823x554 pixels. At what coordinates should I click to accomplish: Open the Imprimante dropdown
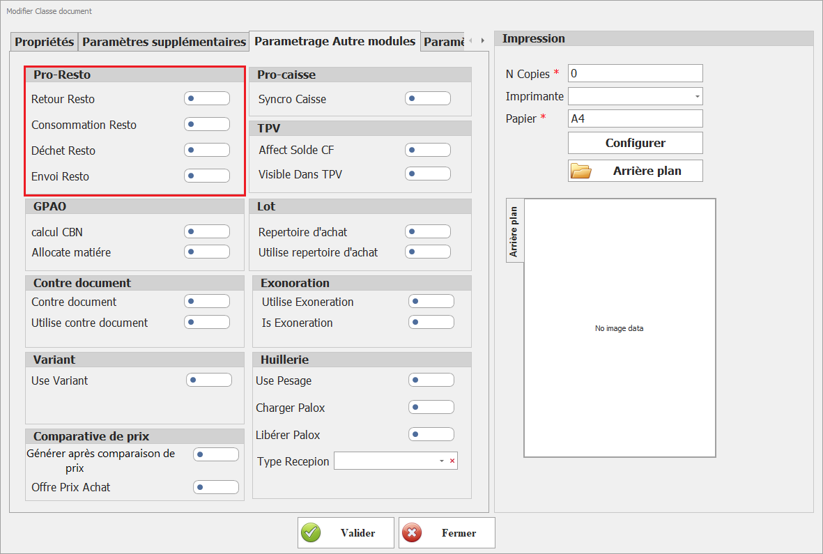coord(697,96)
